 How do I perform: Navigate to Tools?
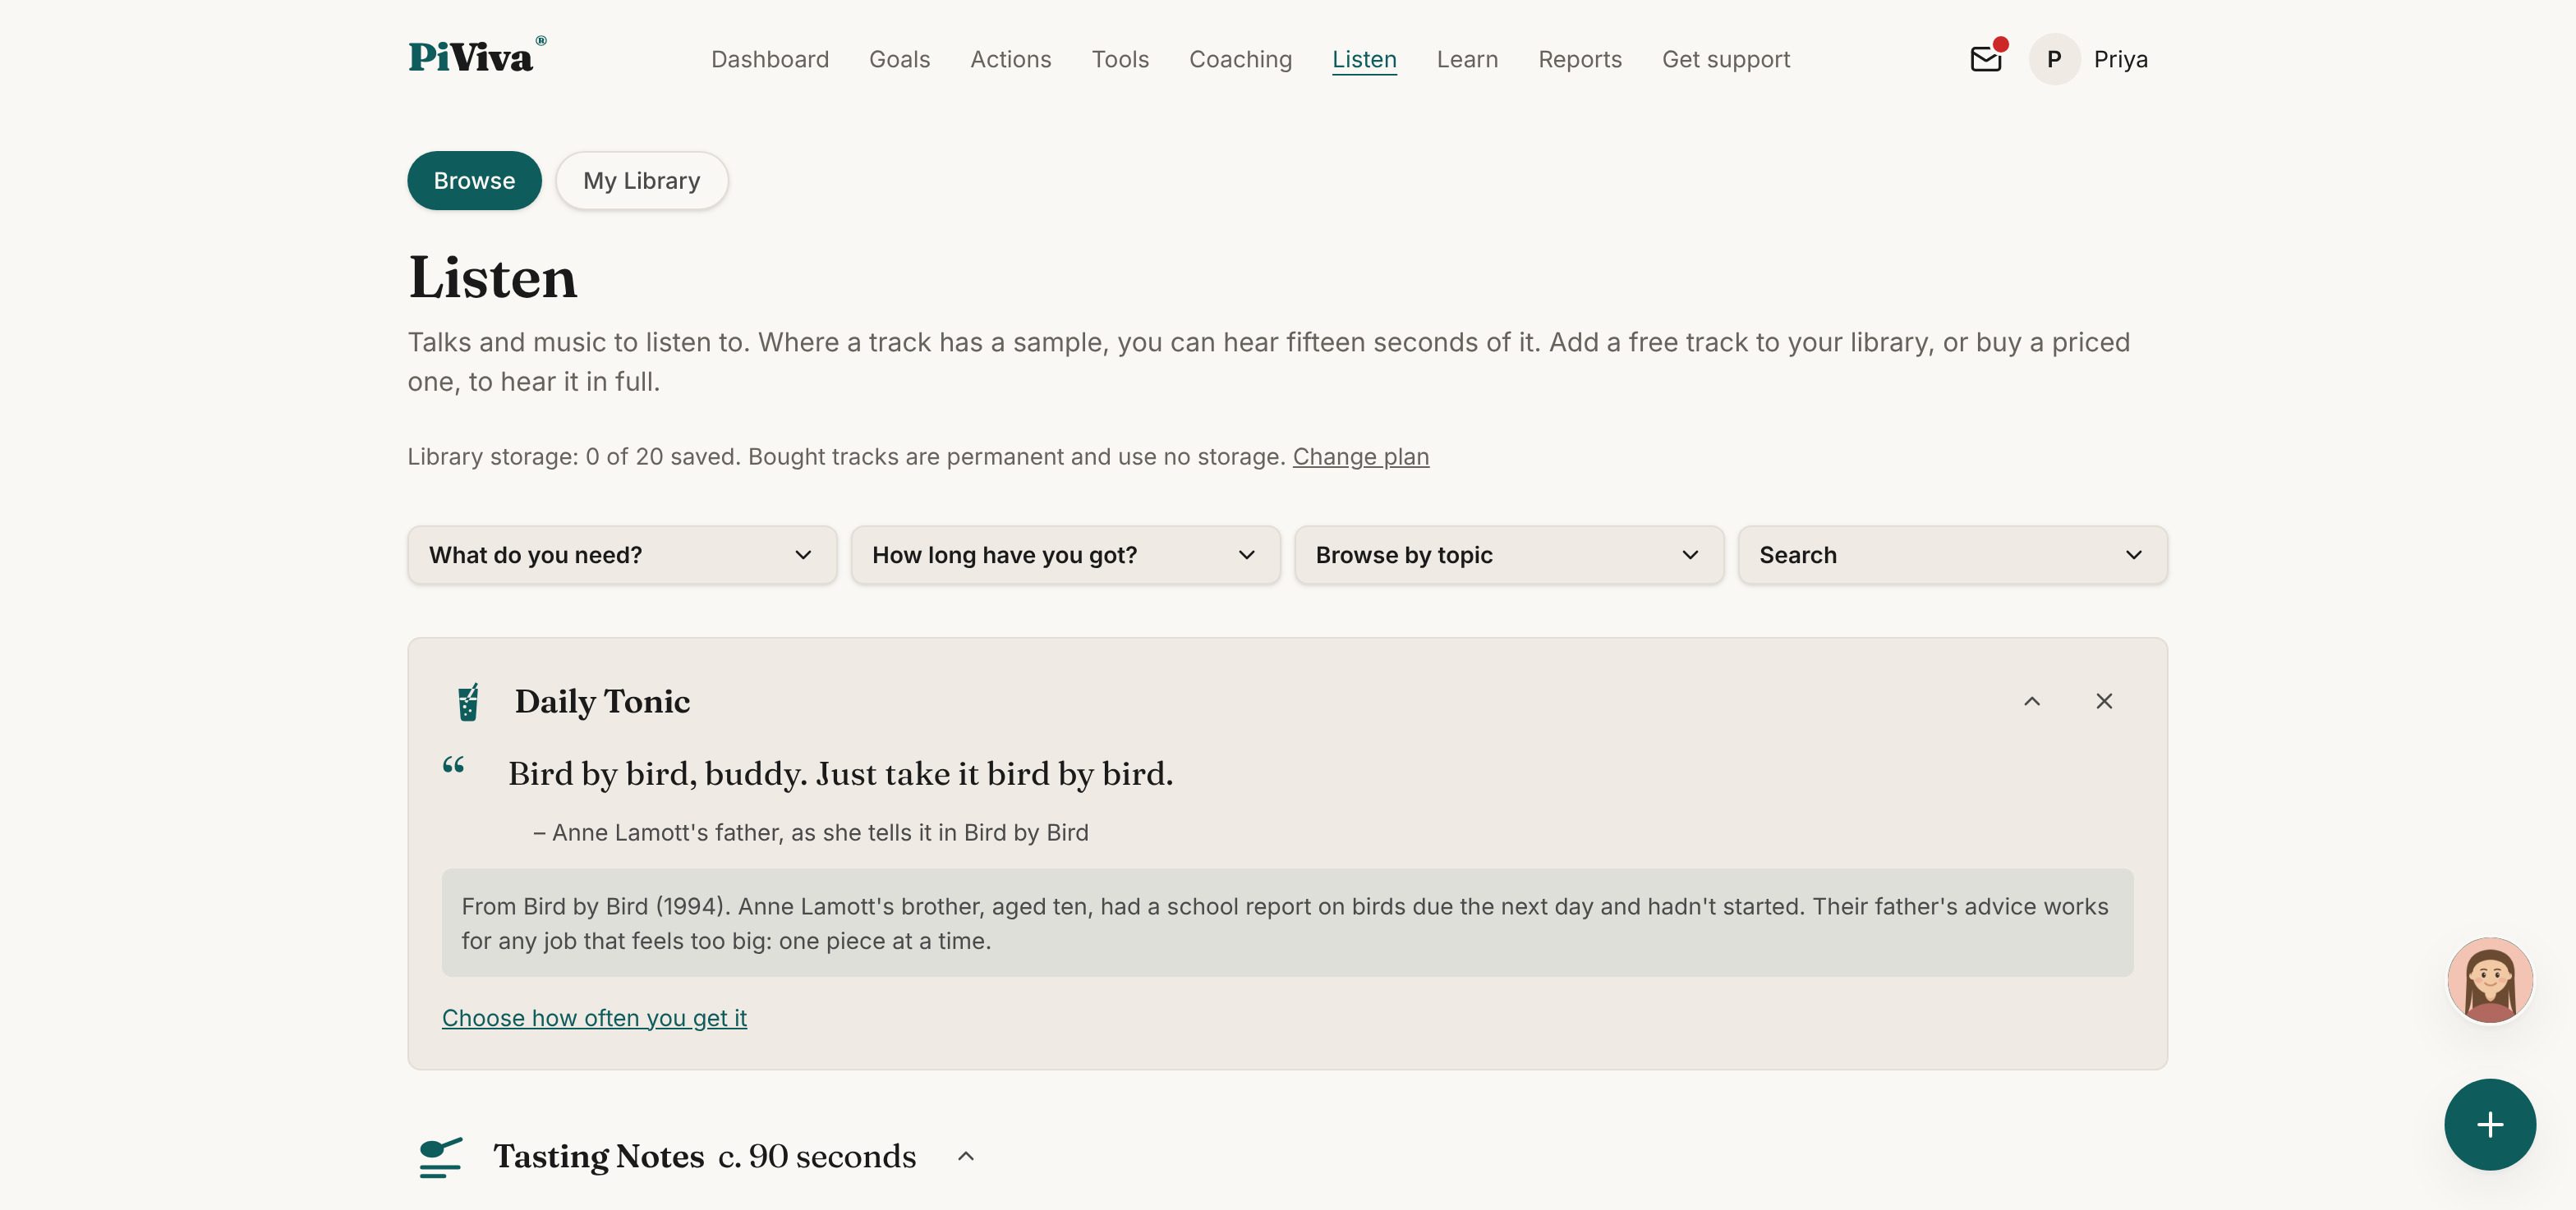(x=1120, y=60)
